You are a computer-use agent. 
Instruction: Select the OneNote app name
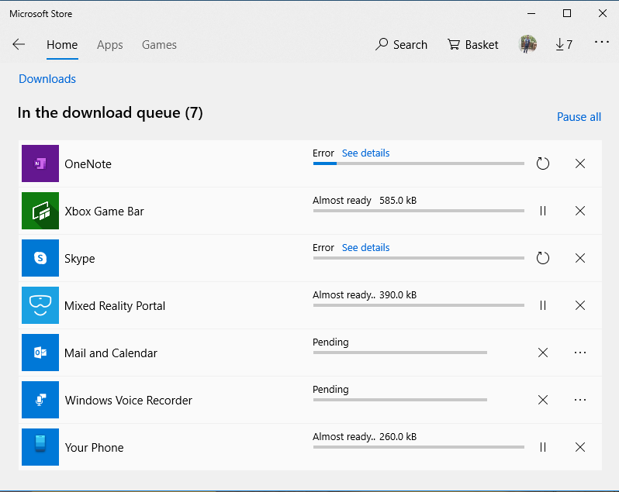[x=88, y=164]
